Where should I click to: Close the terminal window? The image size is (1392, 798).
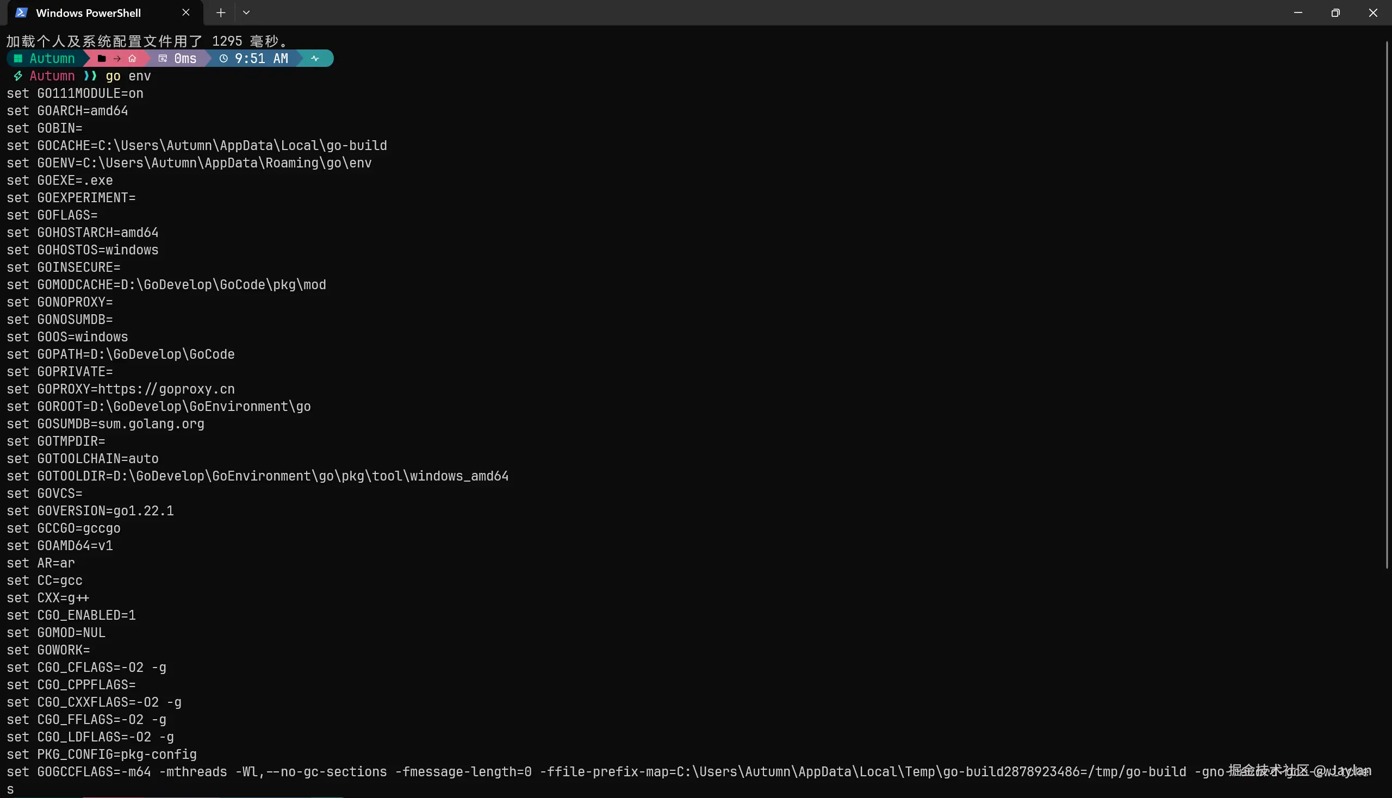click(x=1373, y=13)
